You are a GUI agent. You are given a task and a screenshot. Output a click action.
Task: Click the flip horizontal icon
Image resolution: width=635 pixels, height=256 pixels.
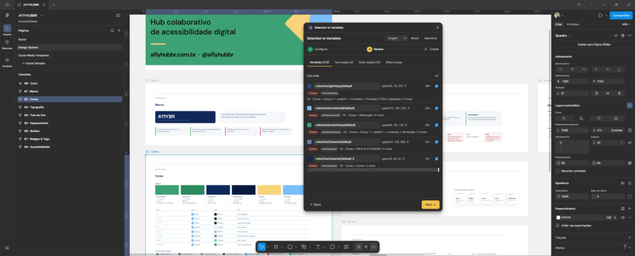point(608,93)
